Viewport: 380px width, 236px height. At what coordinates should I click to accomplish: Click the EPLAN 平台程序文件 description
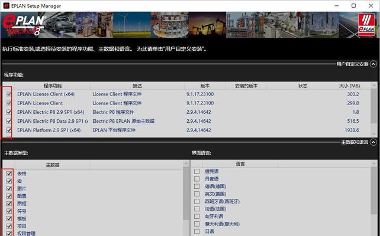pyautogui.click(x=114, y=130)
